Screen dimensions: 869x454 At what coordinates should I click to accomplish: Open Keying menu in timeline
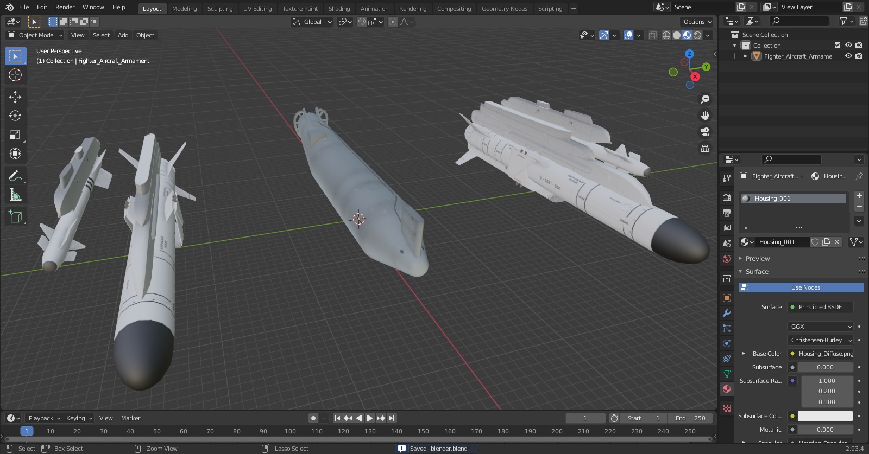click(79, 418)
